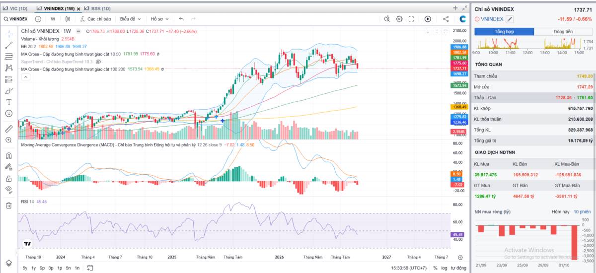Screen dimensions: 596x273
Task: Toggle percent scale mode
Action: coord(435,268)
